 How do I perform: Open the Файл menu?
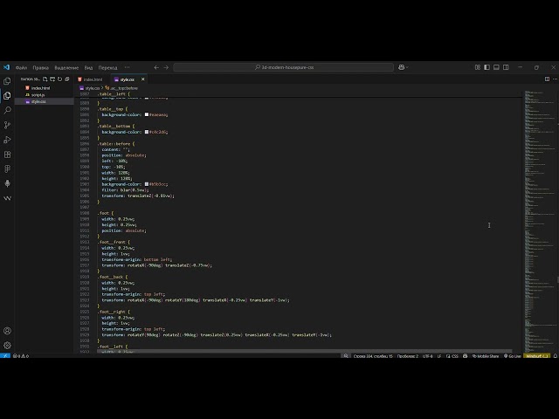(x=21, y=67)
